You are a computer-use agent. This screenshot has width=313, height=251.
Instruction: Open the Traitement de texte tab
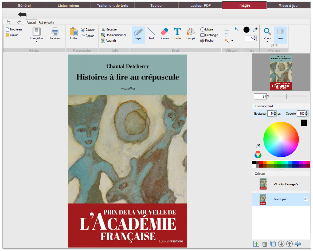112,5
